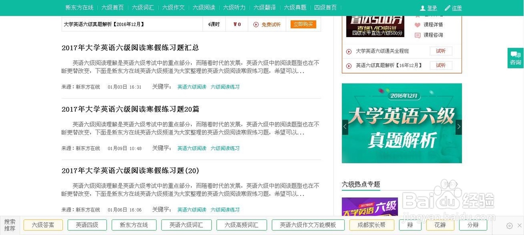The width and height of the screenshot is (524, 235).
Task: Open sidebar course 大学英语六级通关全程班
Action: point(383,51)
